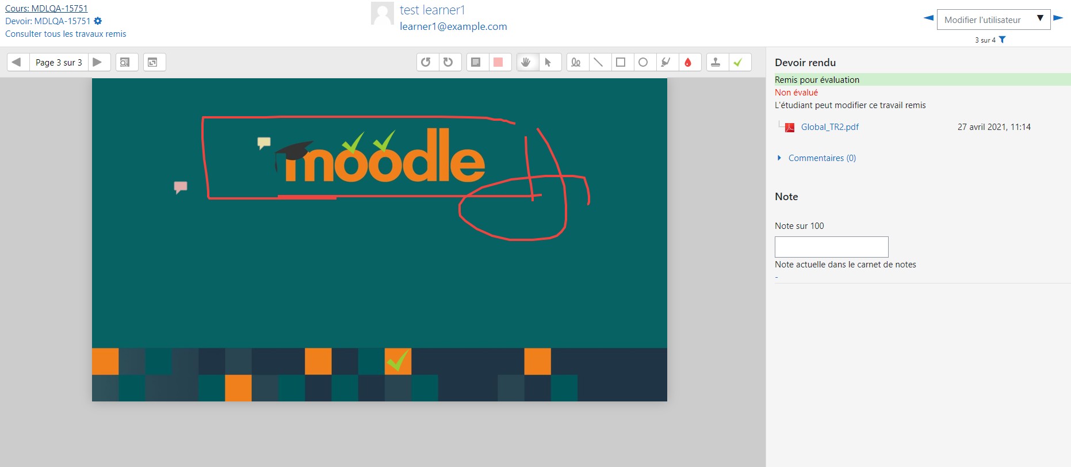Go to next page of the PDF

point(98,62)
